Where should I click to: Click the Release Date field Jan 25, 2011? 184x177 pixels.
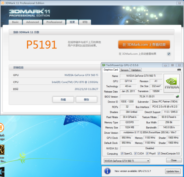coord(128,91)
